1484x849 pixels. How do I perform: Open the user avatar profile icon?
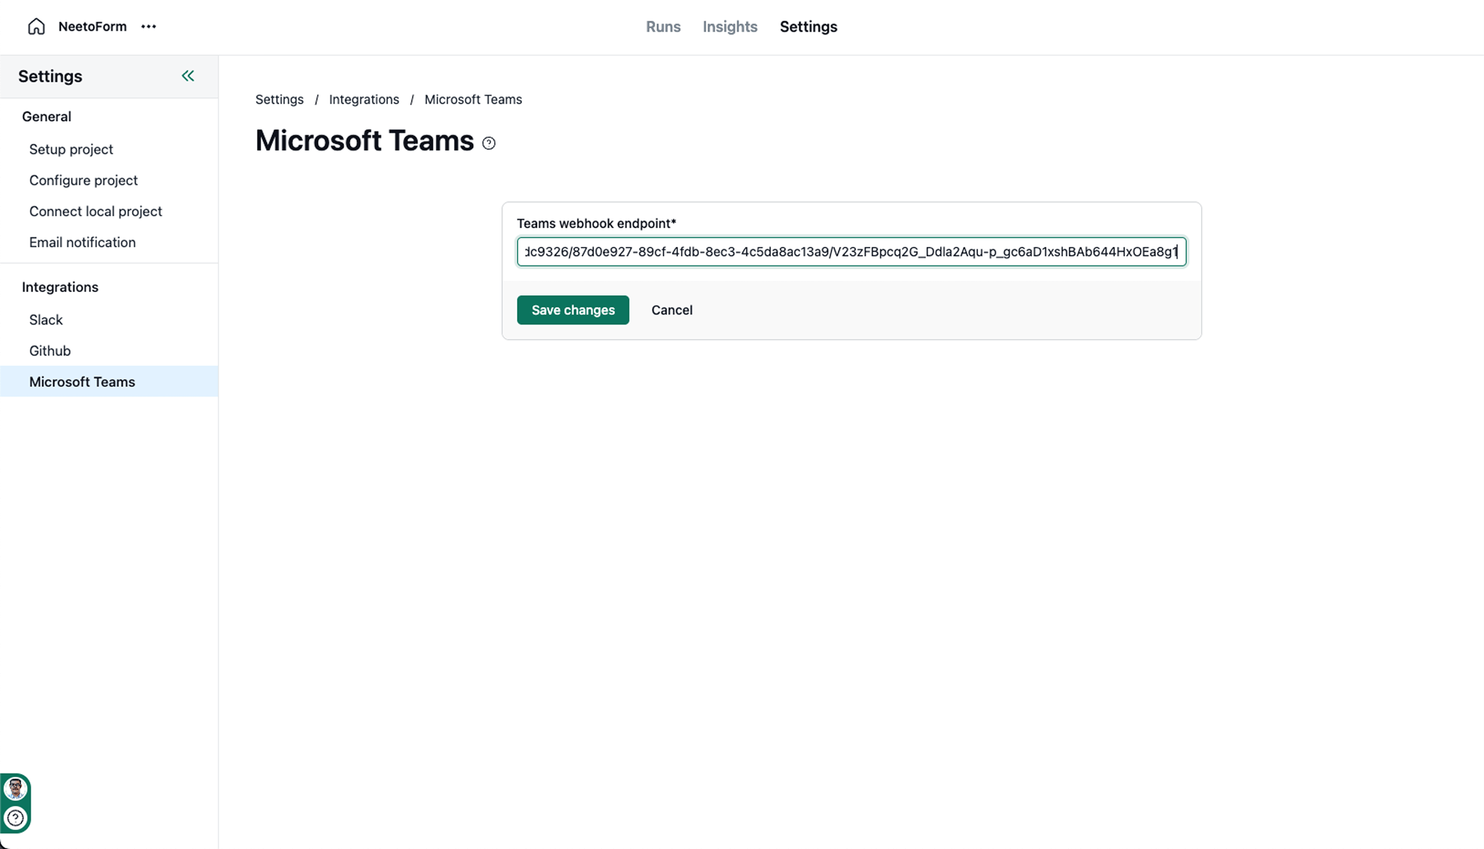click(x=15, y=789)
